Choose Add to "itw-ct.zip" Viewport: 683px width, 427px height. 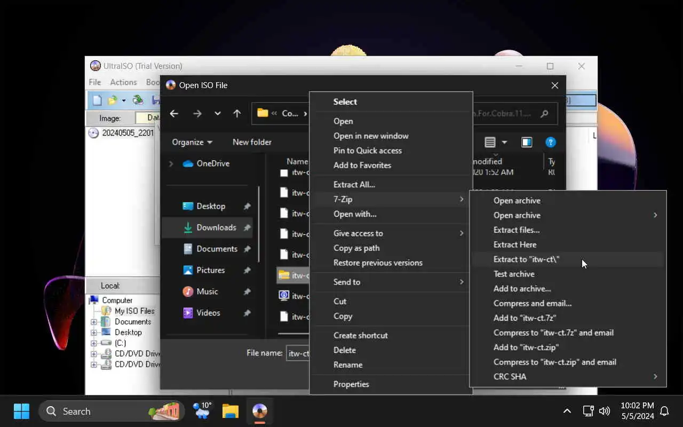pos(568,347)
